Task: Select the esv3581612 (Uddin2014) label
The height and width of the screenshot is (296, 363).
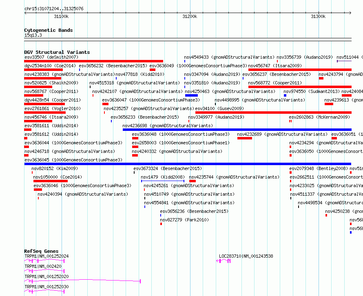Action: pyautogui.click(x=51, y=134)
